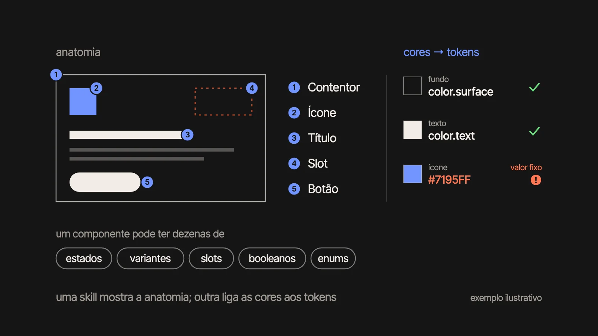Select the slots pill
Image resolution: width=598 pixels, height=336 pixels.
point(211,258)
